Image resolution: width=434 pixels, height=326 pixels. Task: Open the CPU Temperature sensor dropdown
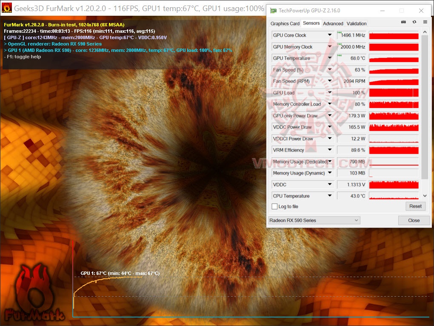(x=330, y=196)
